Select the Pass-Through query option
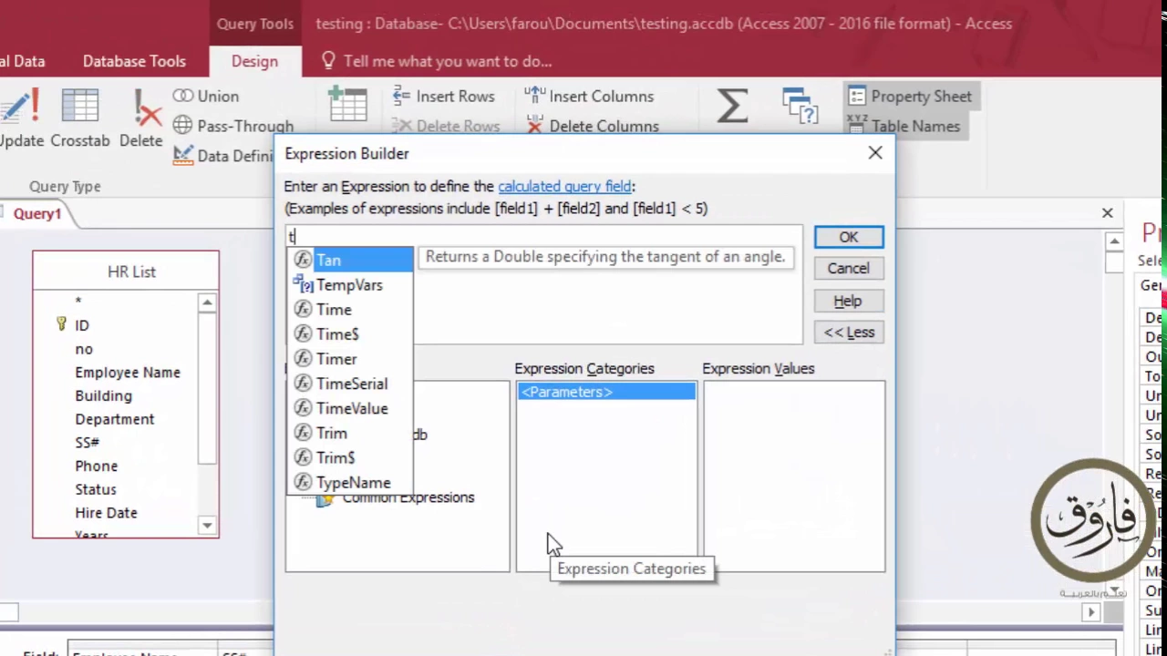The width and height of the screenshot is (1167, 656). [233, 126]
